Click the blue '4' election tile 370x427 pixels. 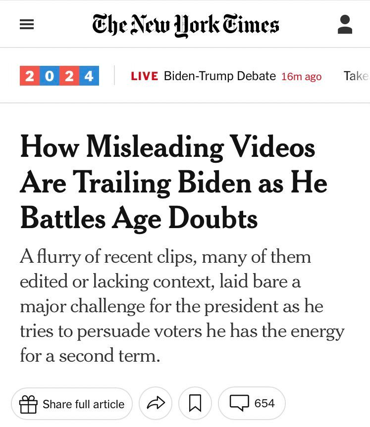tap(89, 76)
